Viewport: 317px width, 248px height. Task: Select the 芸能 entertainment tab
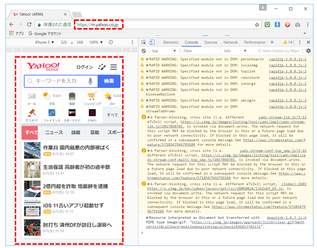point(94,133)
